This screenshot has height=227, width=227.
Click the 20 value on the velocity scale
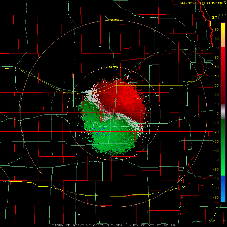coord(217,95)
